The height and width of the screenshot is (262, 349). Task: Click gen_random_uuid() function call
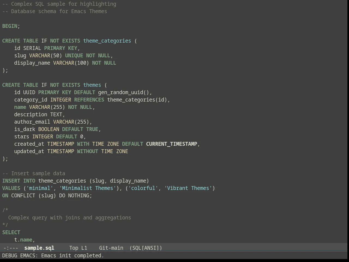pyautogui.click(x=124, y=92)
